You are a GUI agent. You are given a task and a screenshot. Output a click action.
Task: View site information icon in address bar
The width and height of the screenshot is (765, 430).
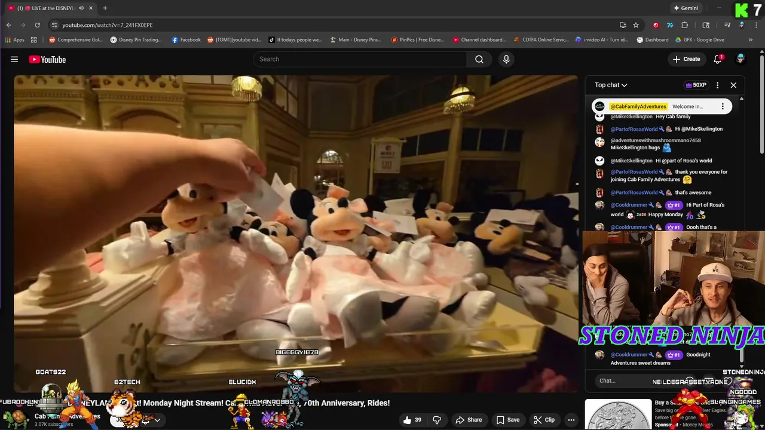54,25
